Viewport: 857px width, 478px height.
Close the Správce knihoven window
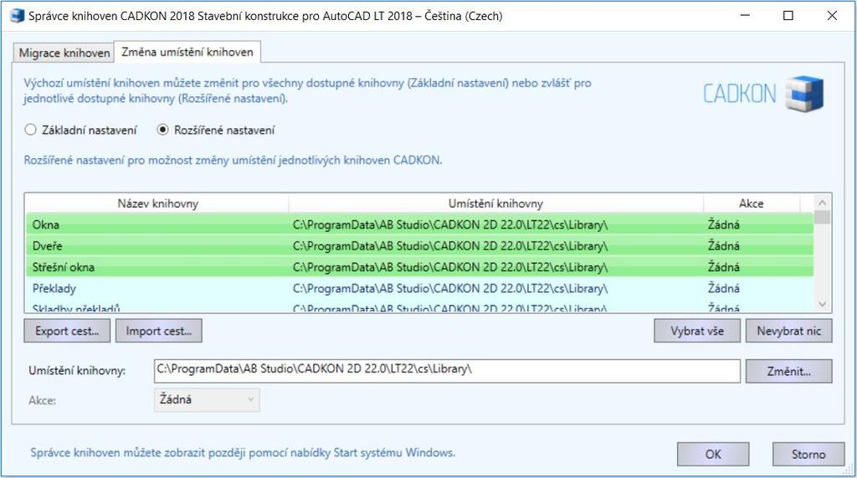pyautogui.click(x=832, y=15)
